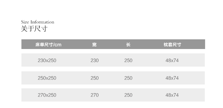Image resolution: width=223 pixels, height=108 pixels.
Task: Click 48x74 pillowcase size in first row
Action: click(172, 60)
